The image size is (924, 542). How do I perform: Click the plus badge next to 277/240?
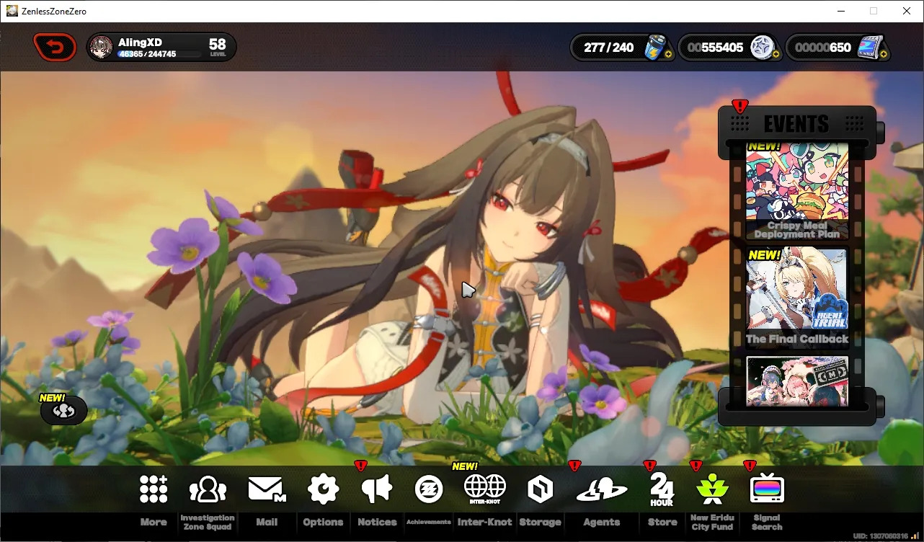[x=668, y=54]
